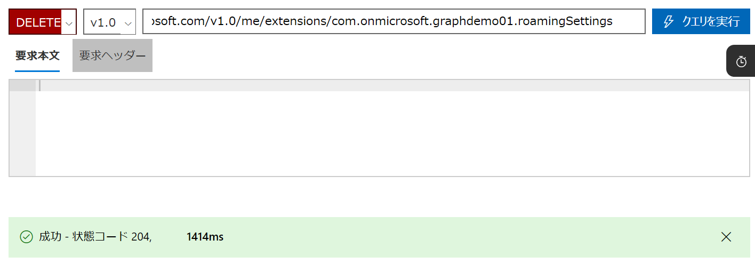Place the cursor on the editor's first line
This screenshot has width=755, height=264.
pyautogui.click(x=393, y=86)
